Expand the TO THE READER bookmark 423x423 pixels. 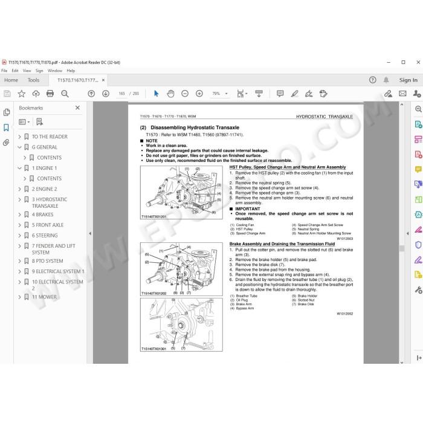[19, 137]
